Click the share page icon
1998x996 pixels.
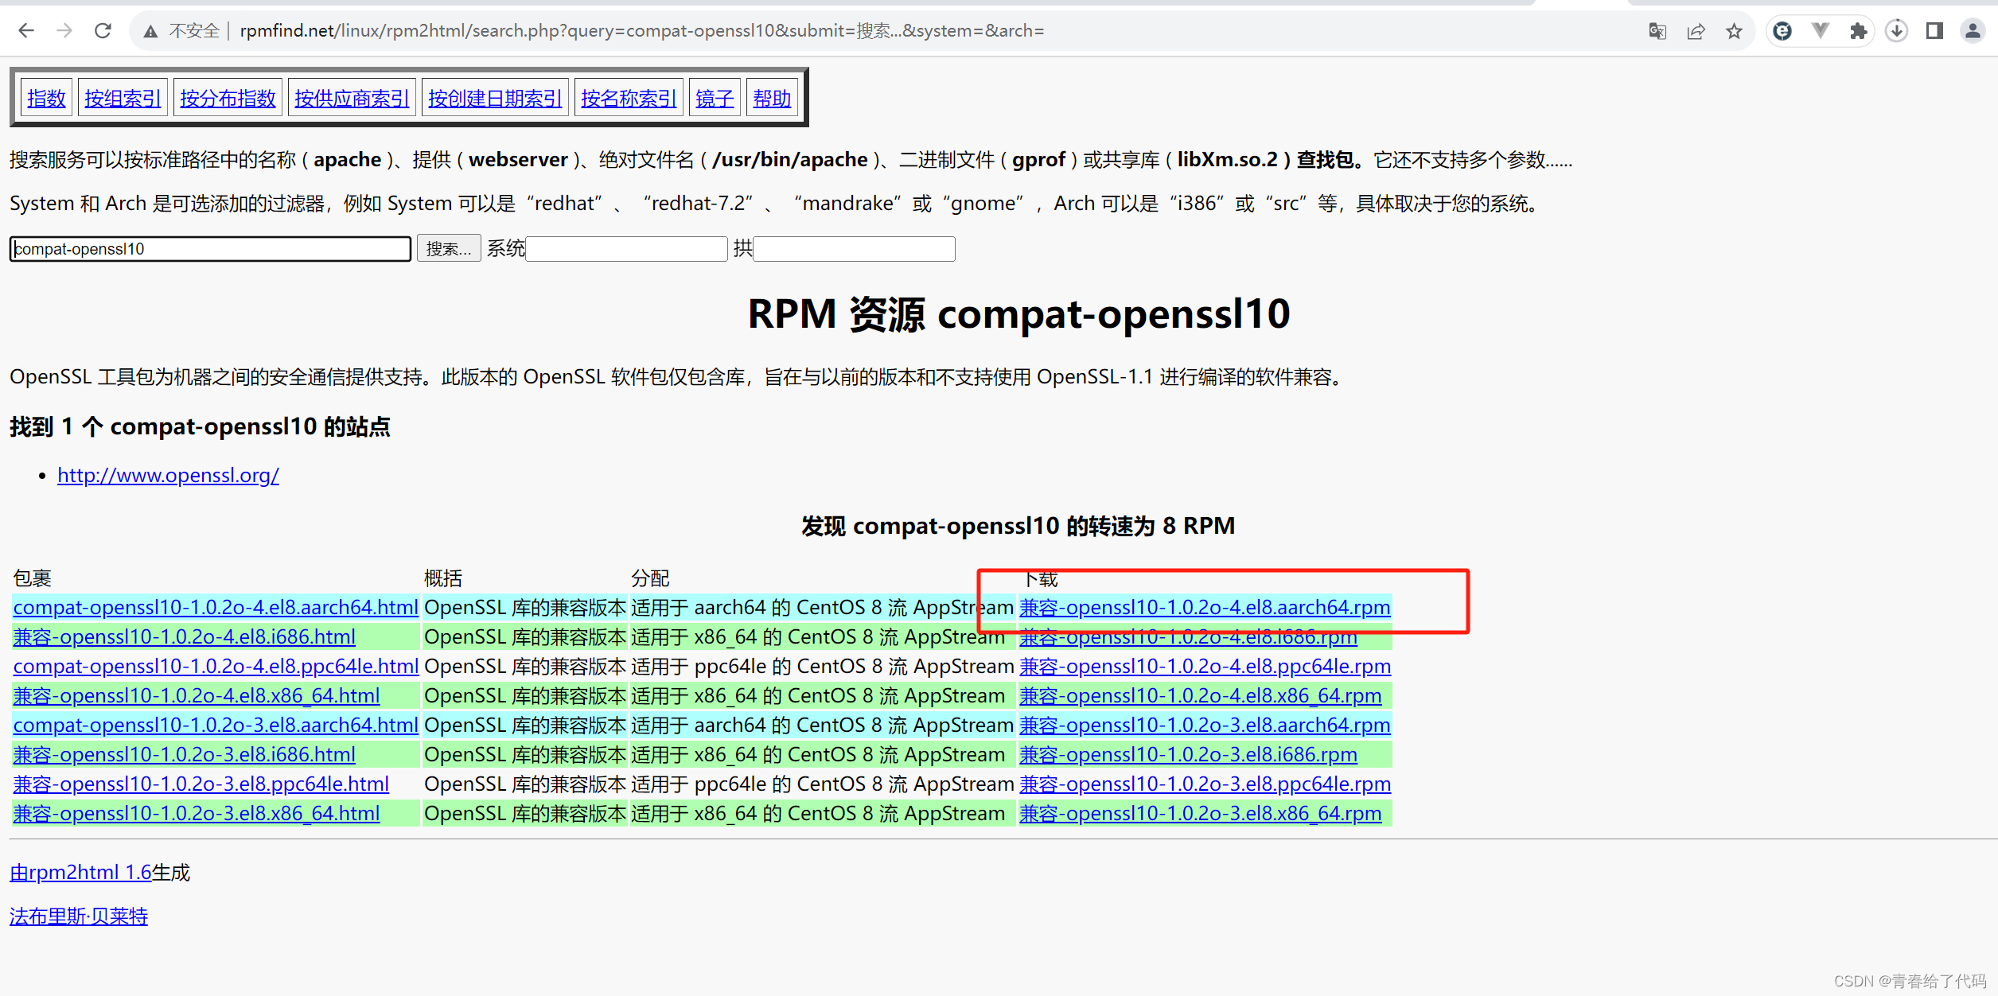(x=1696, y=31)
